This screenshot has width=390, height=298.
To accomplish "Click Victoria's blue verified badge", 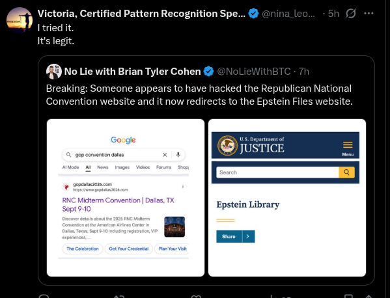I will point(253,14).
